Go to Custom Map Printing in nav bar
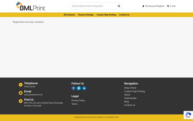The height and width of the screenshot is (121, 193). click(106, 15)
